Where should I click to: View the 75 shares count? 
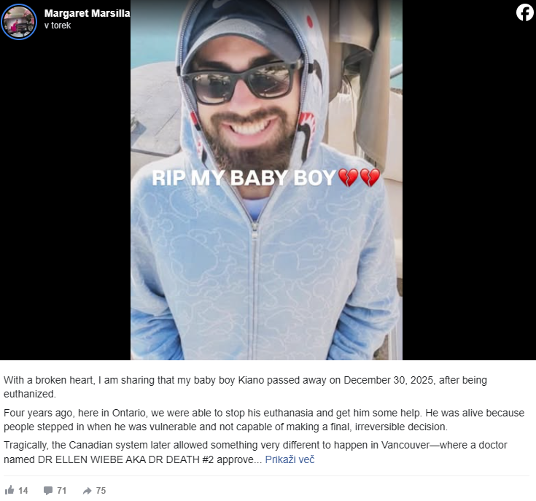click(x=101, y=490)
